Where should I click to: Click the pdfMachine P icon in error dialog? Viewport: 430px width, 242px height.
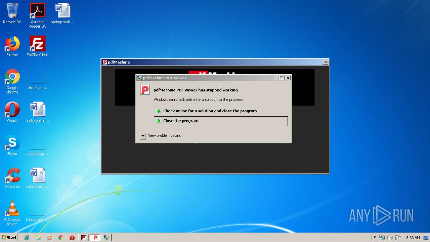(145, 90)
